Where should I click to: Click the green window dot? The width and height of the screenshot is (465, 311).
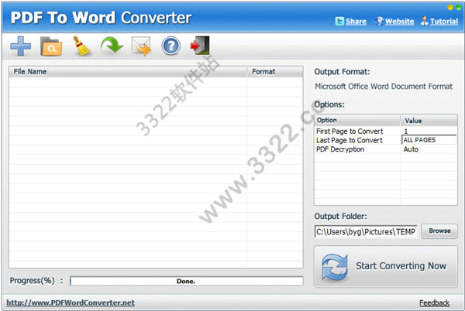pos(458,7)
